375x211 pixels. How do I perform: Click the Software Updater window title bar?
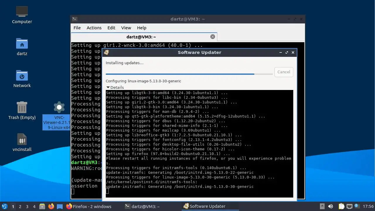point(199,52)
